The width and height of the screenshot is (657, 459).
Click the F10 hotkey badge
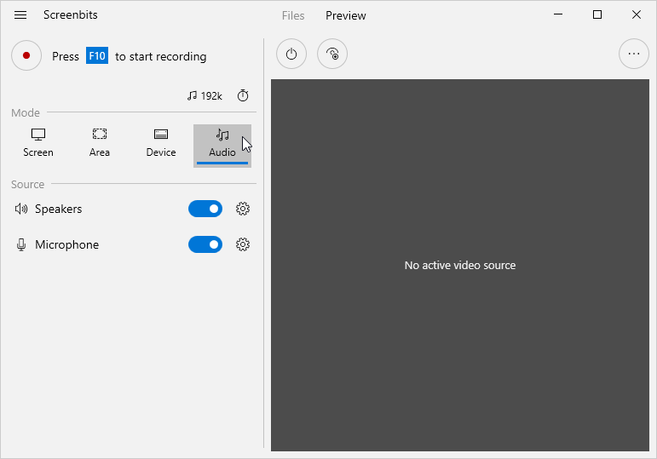tap(97, 55)
